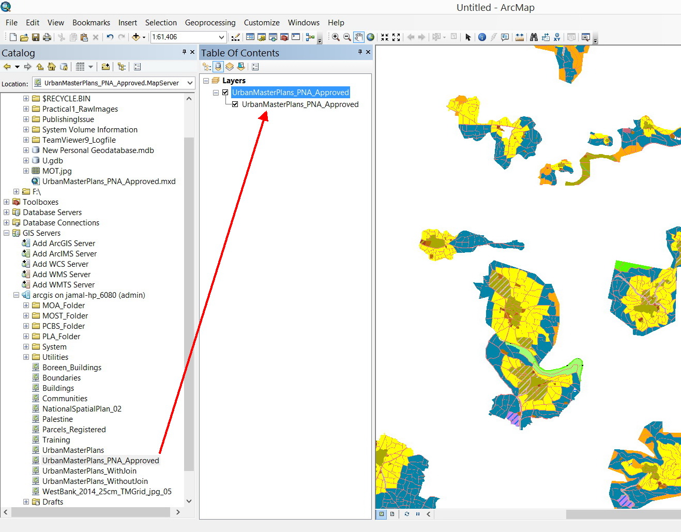Open the Find Route tool
The height and width of the screenshot is (532, 681).
coord(545,37)
